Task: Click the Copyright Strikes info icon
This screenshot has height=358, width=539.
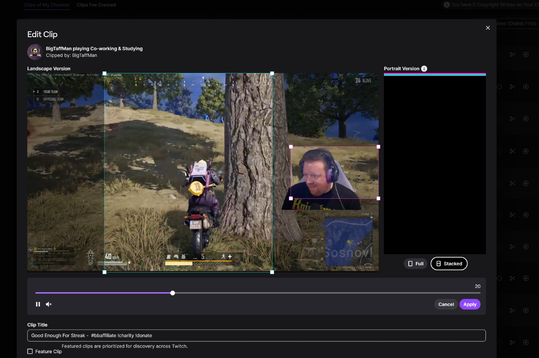Action: coord(447,5)
